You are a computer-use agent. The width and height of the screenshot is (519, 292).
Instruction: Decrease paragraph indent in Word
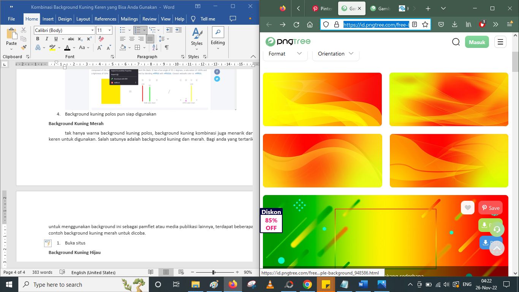[169, 30]
